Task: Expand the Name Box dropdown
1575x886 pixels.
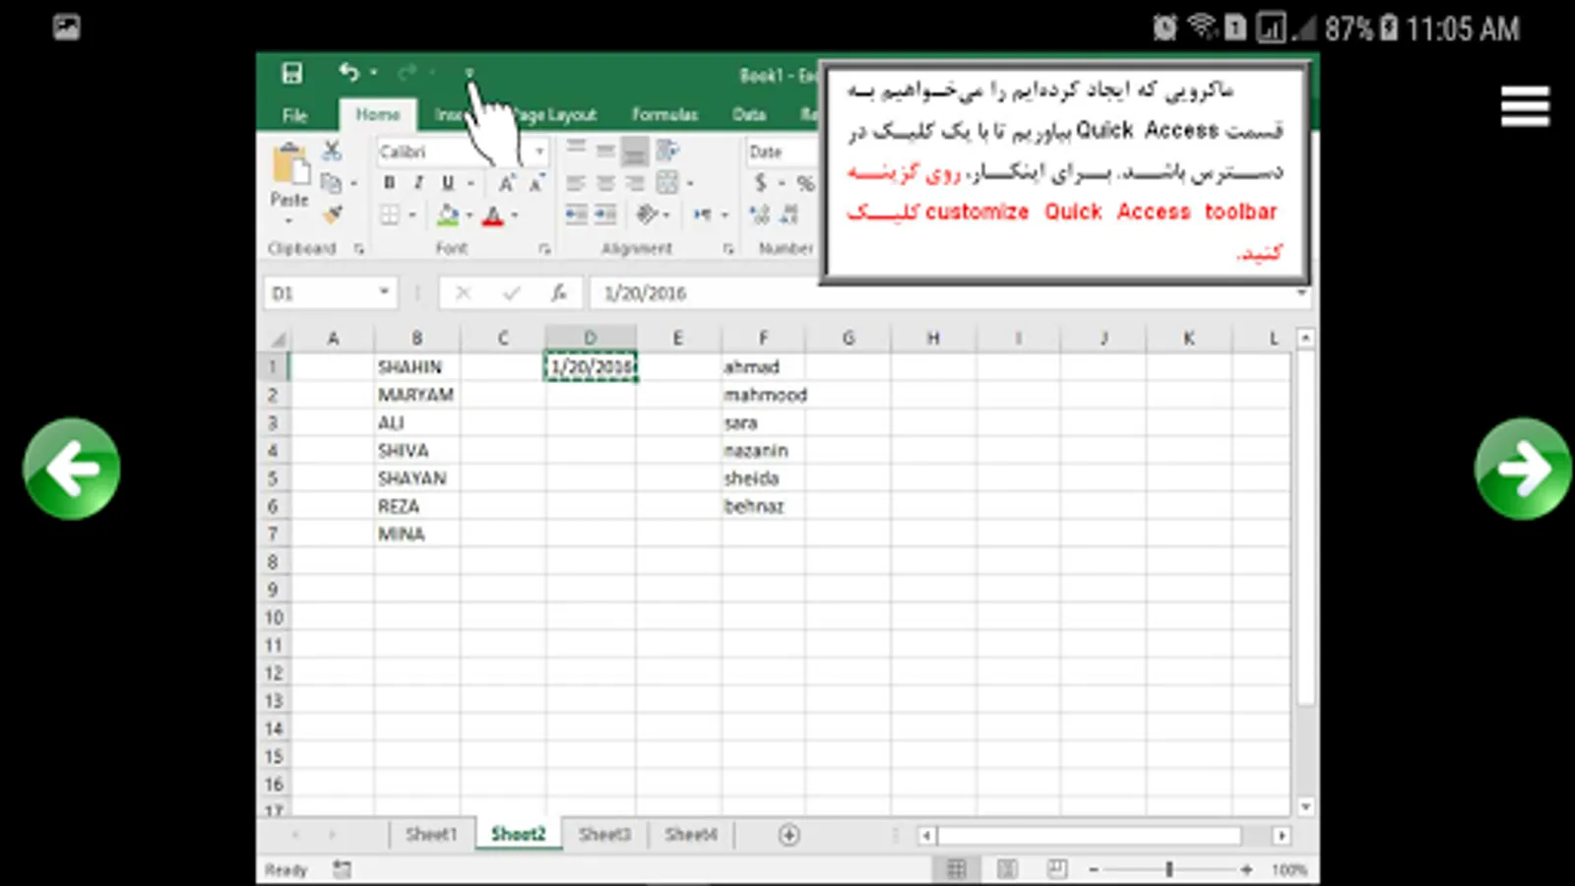Action: [x=384, y=292]
